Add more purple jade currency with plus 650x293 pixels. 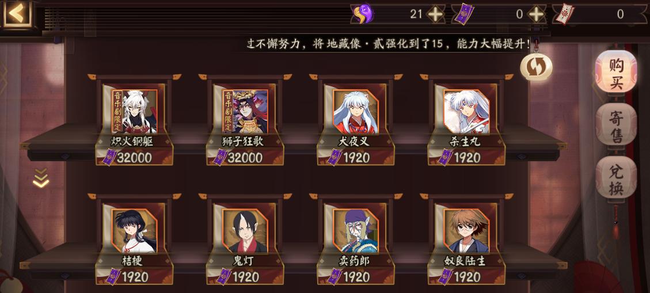point(436,14)
